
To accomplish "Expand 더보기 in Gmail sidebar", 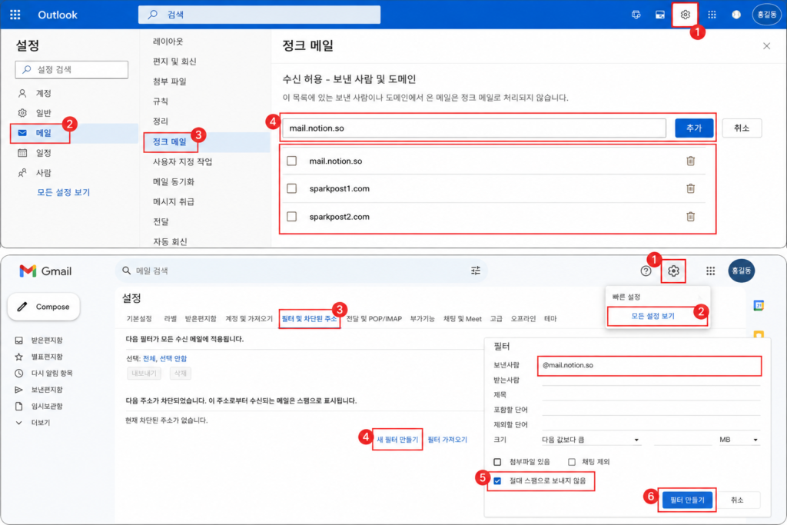I will [x=40, y=423].
